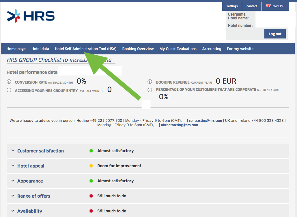Switch language via ENGLISH button
Image resolution: width=297 pixels, height=217 pixels.
(275, 6)
